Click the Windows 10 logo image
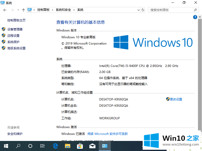Image resolution: width=202 pixels, height=151 pixels. 153,42
